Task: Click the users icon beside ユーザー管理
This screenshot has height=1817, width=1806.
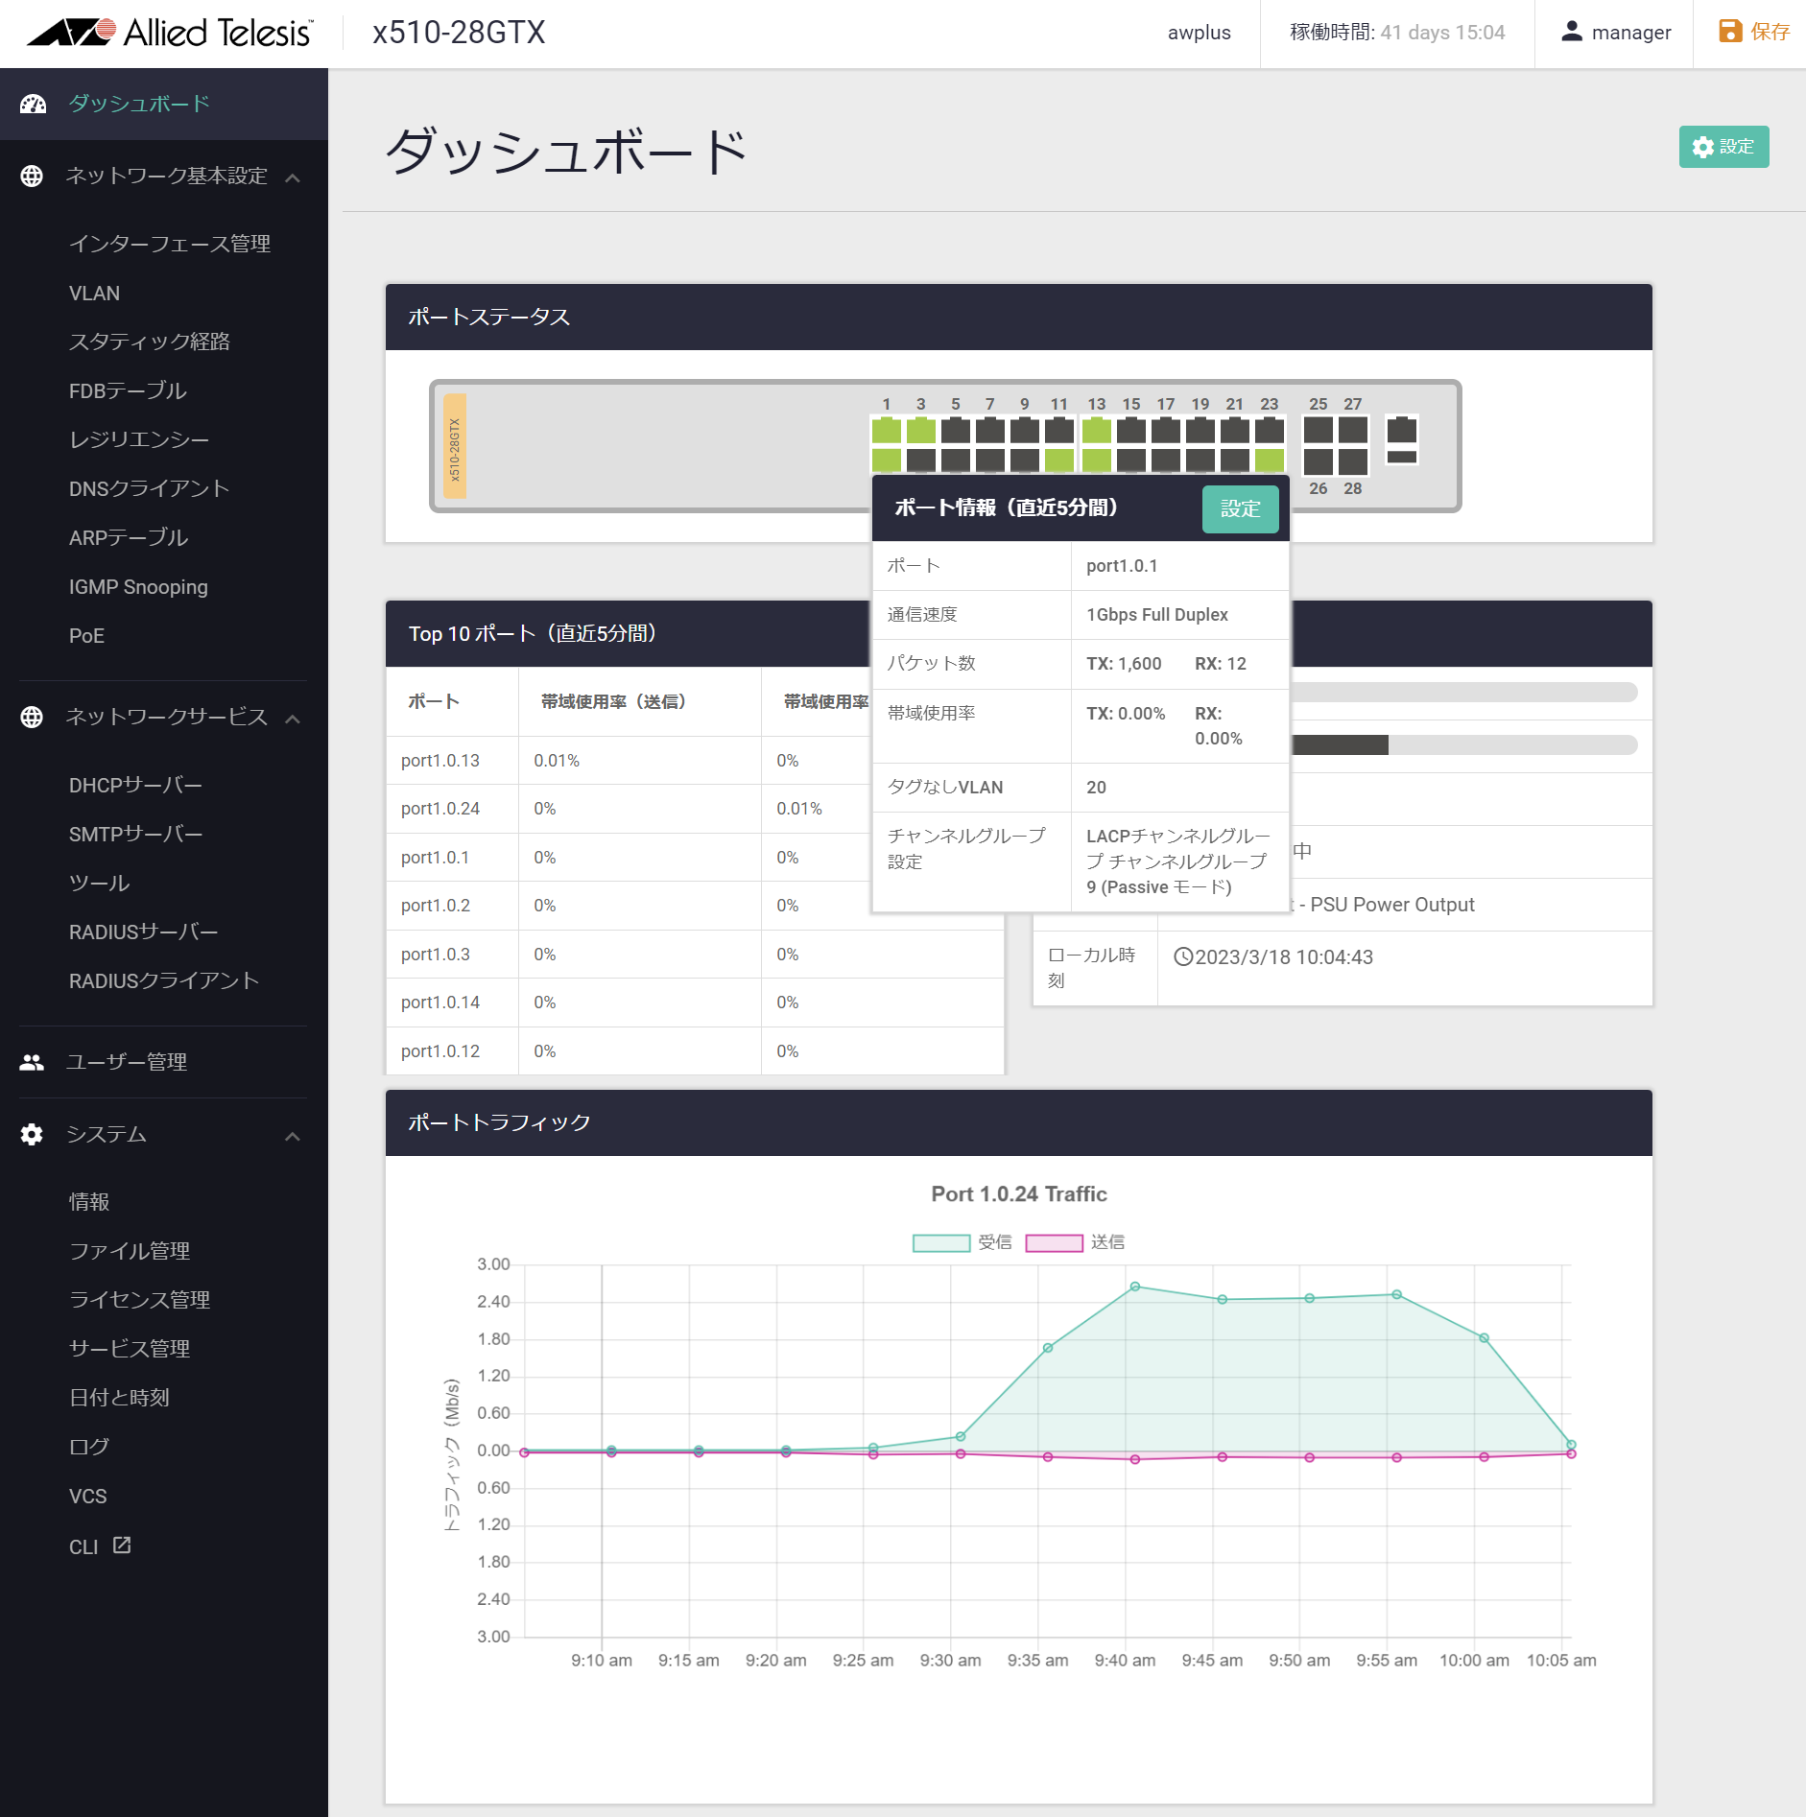Action: [32, 1062]
